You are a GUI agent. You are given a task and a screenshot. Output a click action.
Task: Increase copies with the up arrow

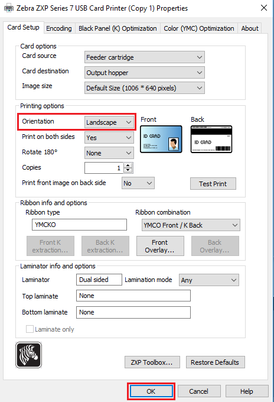pos(128,165)
